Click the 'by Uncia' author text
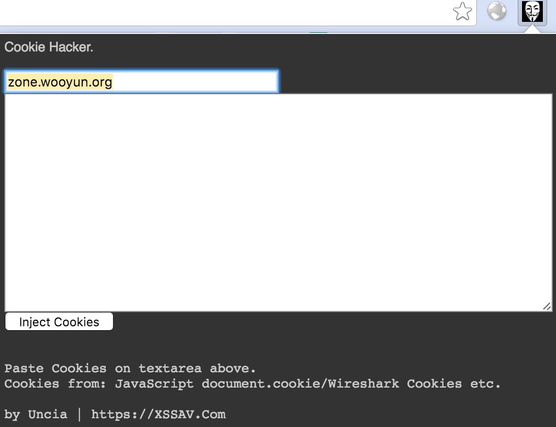 click(x=36, y=414)
